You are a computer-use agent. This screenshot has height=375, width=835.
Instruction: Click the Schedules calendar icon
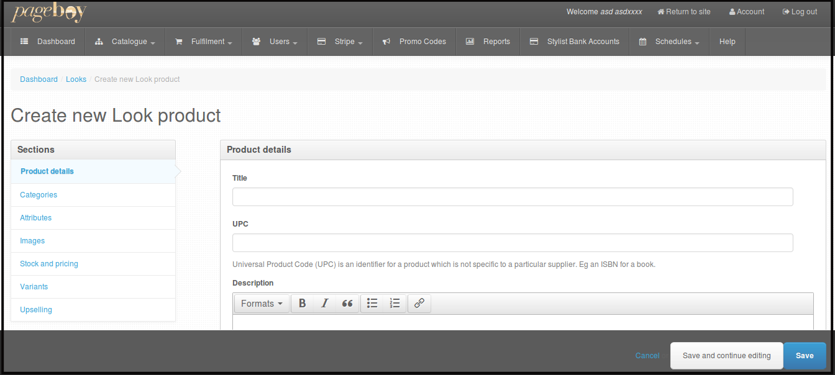642,42
